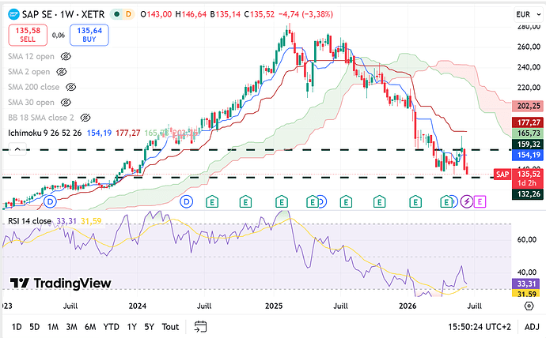
Task: Toggle the ADJ adjustment button
Action: pyautogui.click(x=532, y=327)
